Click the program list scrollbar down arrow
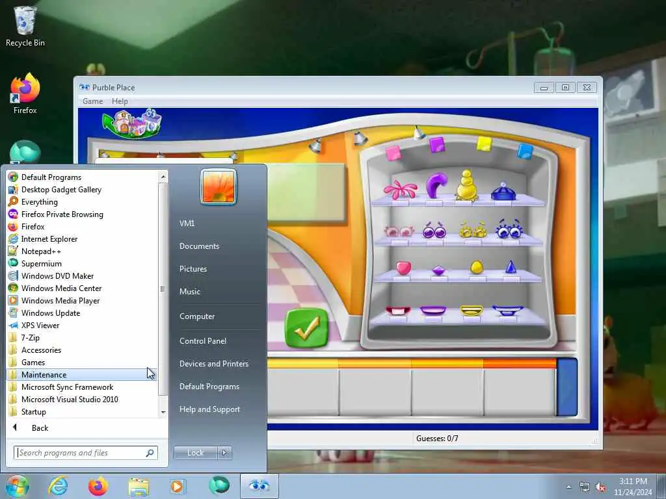666x499 pixels. [163, 412]
